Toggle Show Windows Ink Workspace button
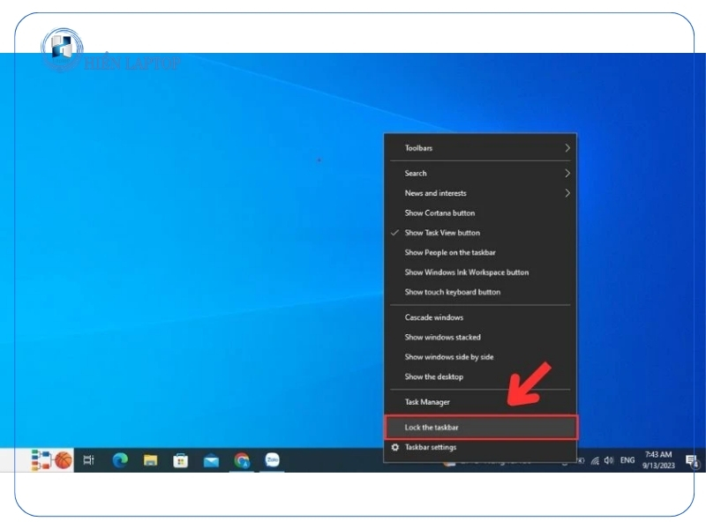The height and width of the screenshot is (529, 706). (x=480, y=272)
